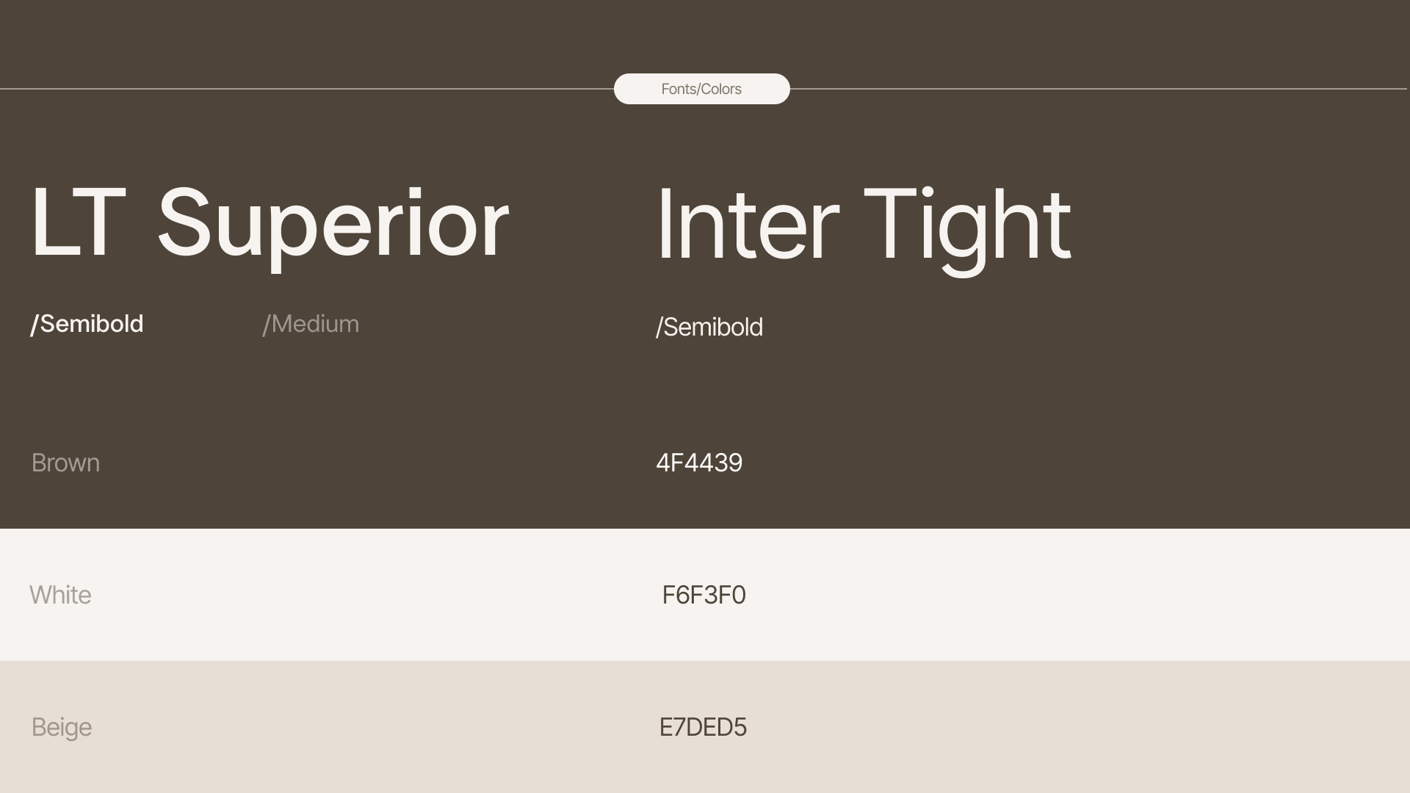Click the word Superior in the heading
Image resolution: width=1410 pixels, height=793 pixels.
point(333,223)
